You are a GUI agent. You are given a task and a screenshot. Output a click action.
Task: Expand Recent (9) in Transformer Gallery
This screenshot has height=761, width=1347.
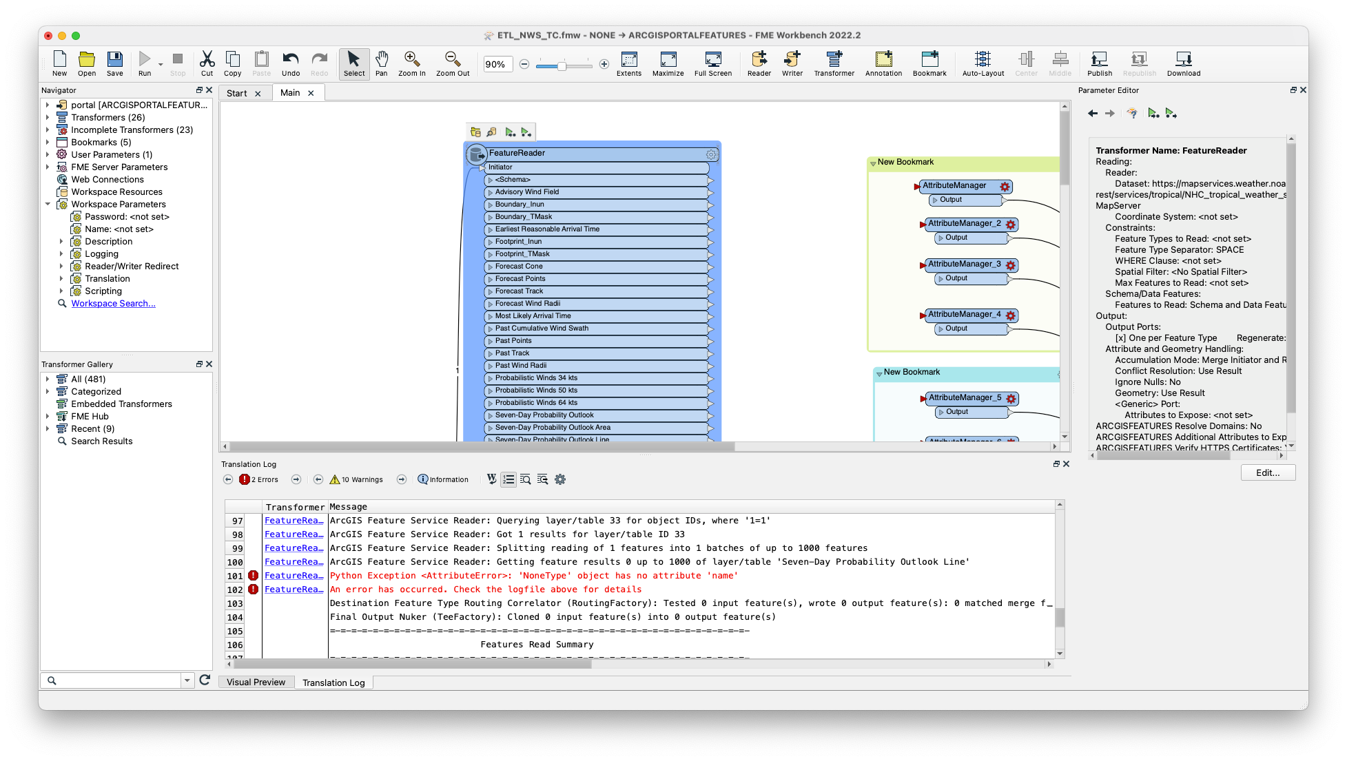pyautogui.click(x=48, y=428)
